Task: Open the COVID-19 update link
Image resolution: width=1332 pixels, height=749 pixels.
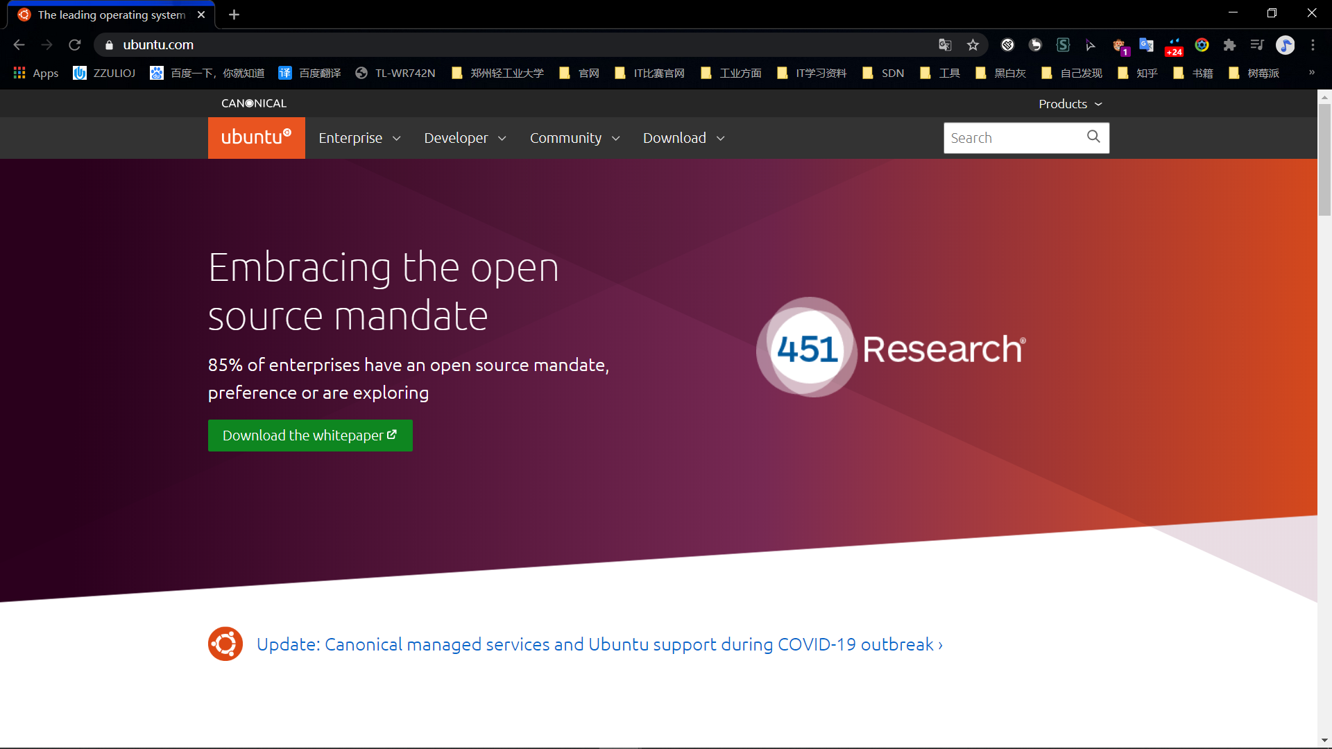Action: (x=599, y=644)
